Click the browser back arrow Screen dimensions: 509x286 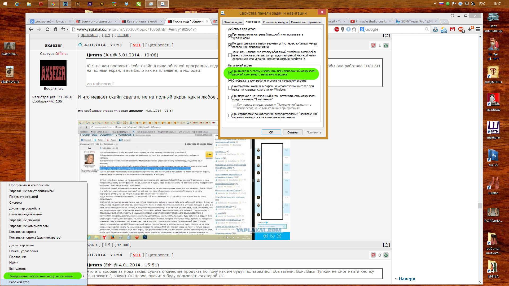31,29
